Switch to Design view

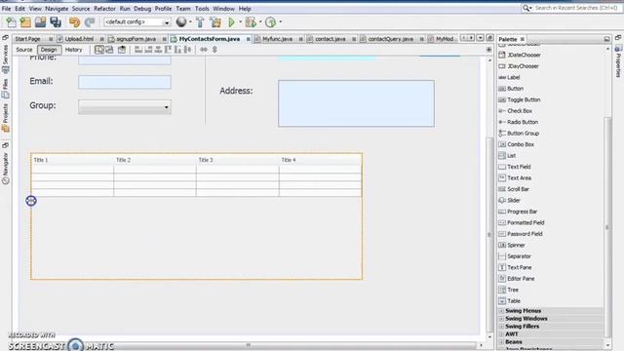click(49, 50)
